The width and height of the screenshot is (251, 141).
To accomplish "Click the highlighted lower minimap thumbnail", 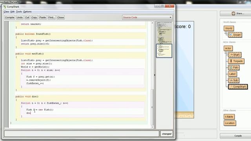I will pyautogui.click(x=164, y=51).
